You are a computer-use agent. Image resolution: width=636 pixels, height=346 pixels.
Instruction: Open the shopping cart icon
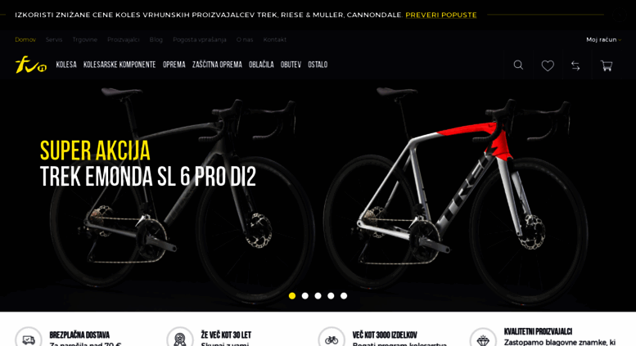pos(607,65)
